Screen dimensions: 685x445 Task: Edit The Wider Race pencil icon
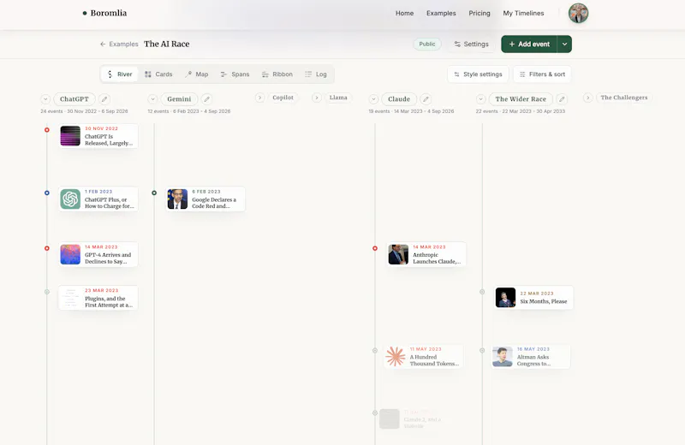coord(562,99)
